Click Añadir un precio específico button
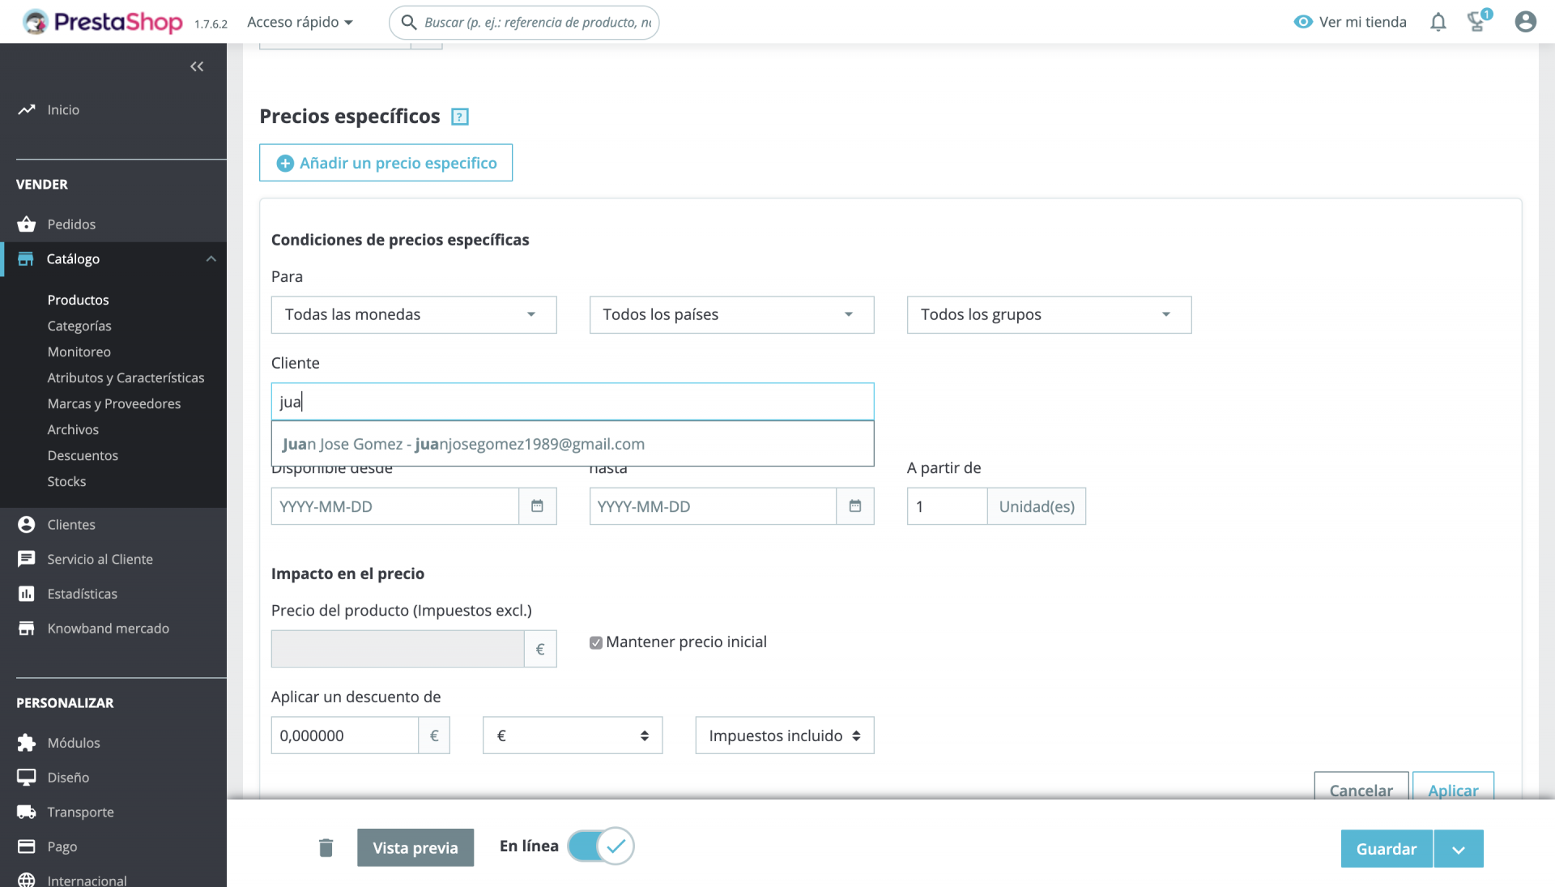1555x887 pixels. tap(386, 163)
